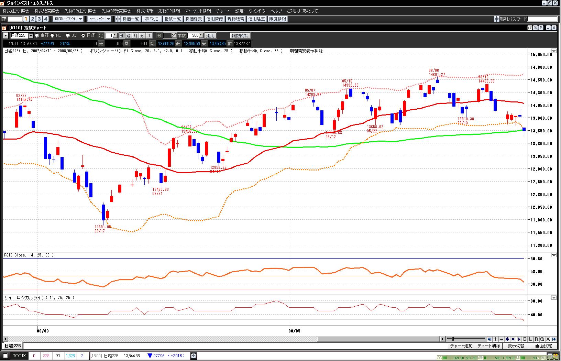Open the マーケット情報 menu
The height and width of the screenshot is (361, 561).
point(198,11)
